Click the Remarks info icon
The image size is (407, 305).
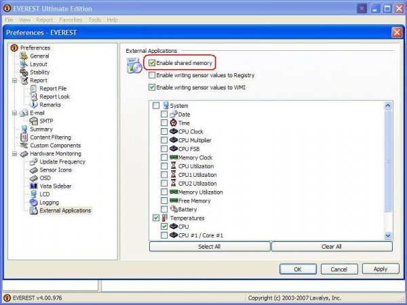[x=33, y=104]
